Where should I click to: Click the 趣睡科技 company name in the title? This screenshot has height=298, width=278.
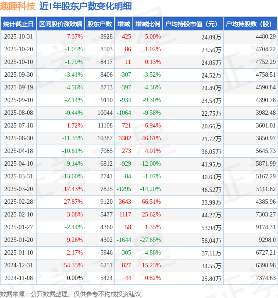pos(18,6)
